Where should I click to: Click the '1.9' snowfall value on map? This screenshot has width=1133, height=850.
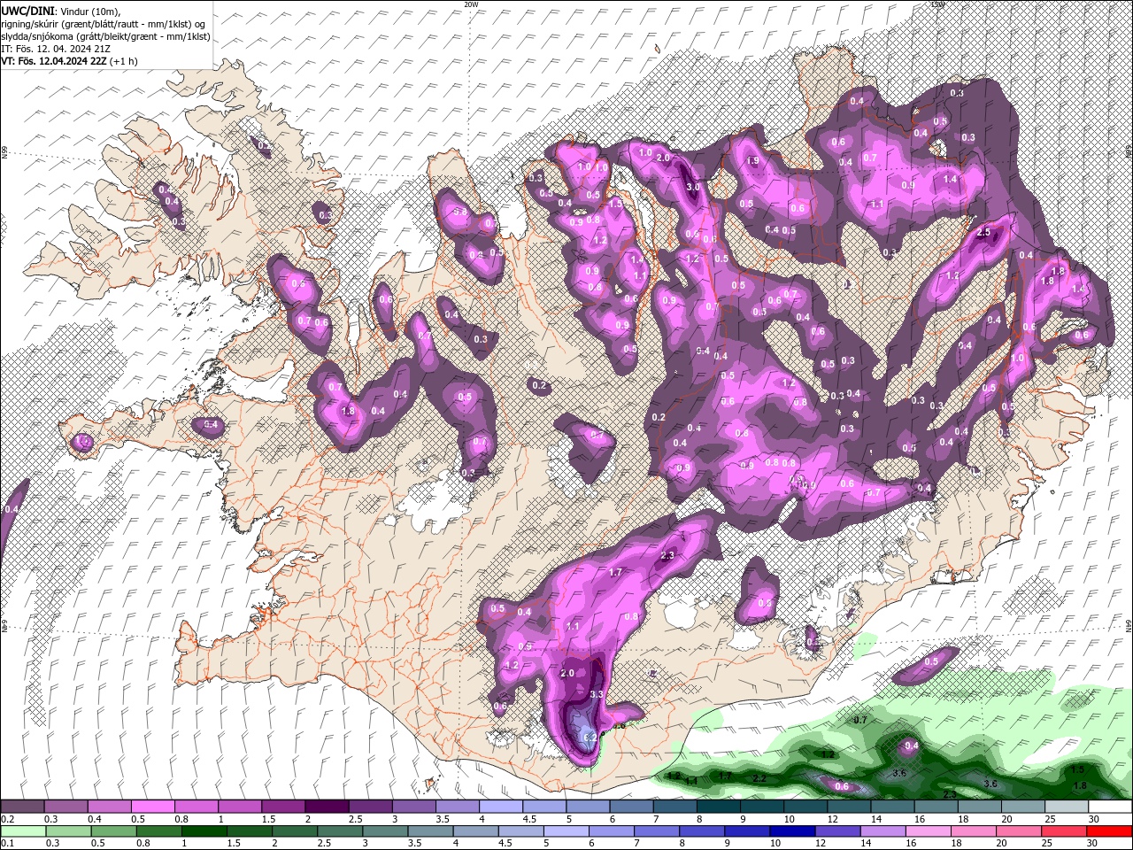[753, 161]
